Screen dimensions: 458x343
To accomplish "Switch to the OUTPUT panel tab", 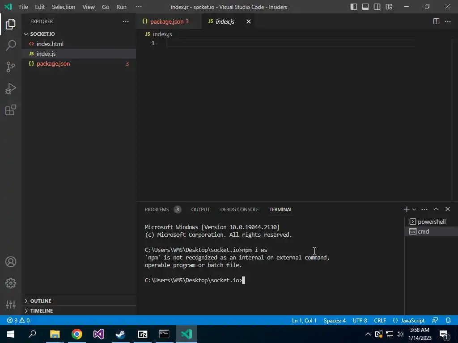I will pyautogui.click(x=200, y=209).
